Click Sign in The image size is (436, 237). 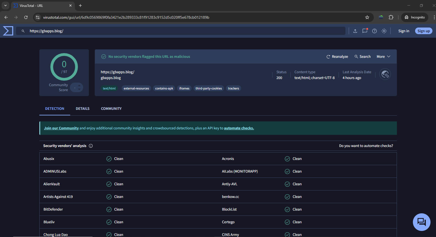pyautogui.click(x=404, y=31)
